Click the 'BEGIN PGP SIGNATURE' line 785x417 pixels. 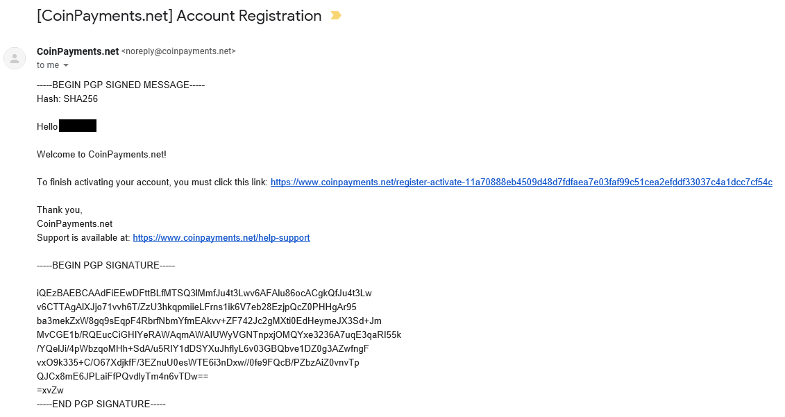pyautogui.click(x=105, y=265)
